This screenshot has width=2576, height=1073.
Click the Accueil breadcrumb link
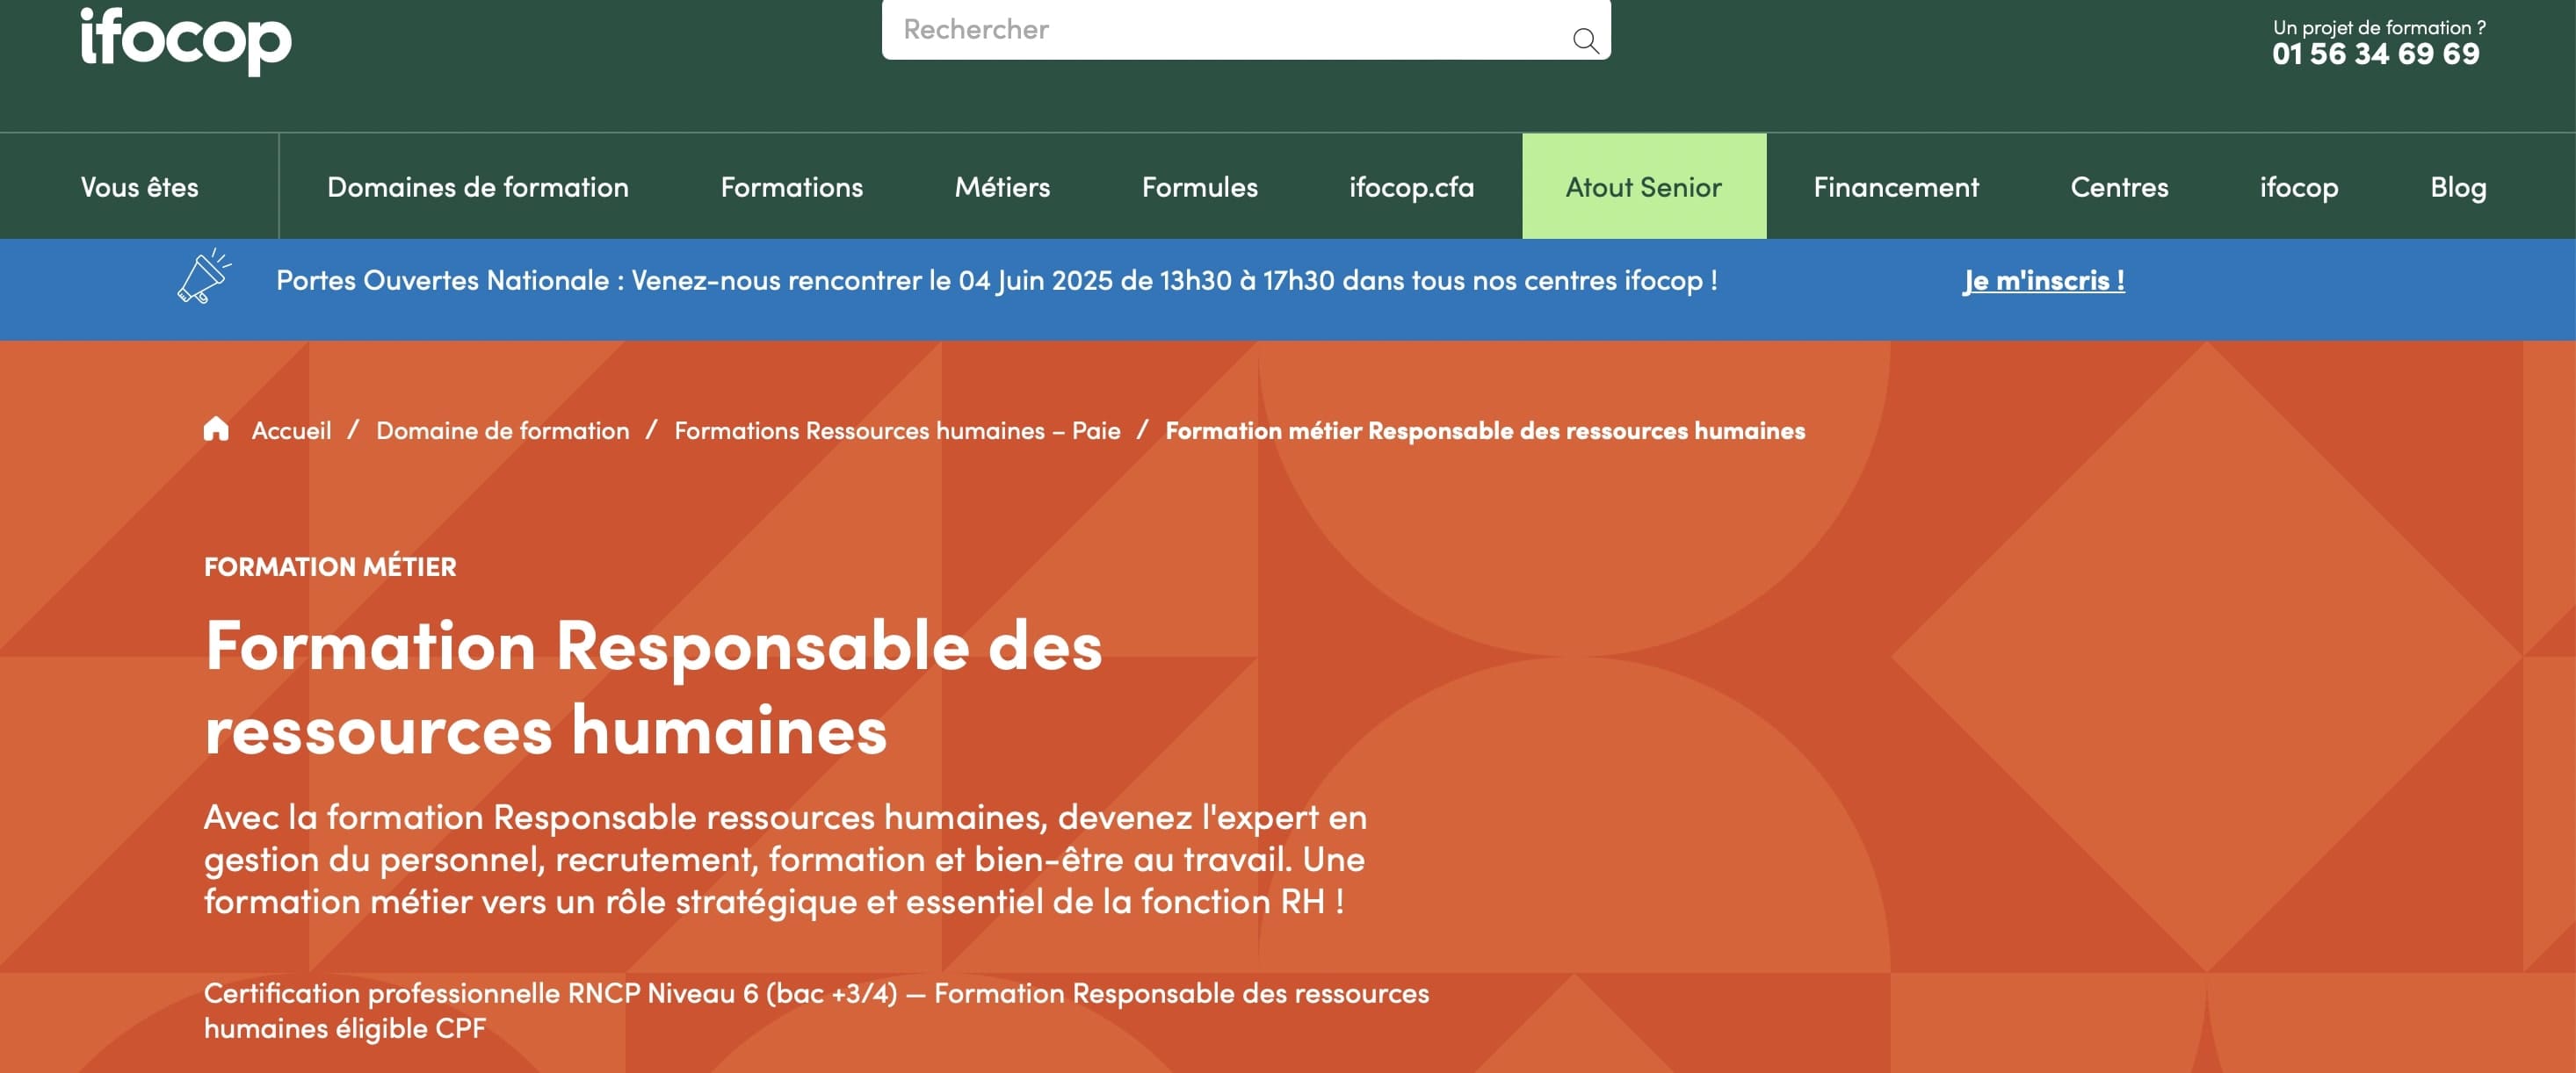click(x=291, y=430)
